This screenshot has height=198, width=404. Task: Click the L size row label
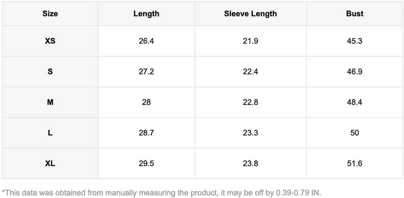[50, 133]
